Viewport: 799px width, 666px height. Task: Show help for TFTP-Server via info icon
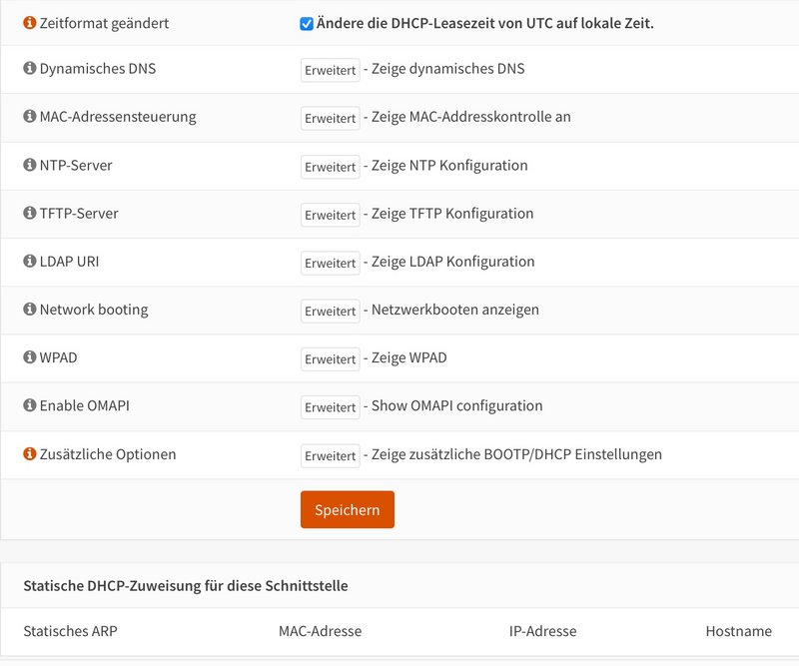[30, 213]
